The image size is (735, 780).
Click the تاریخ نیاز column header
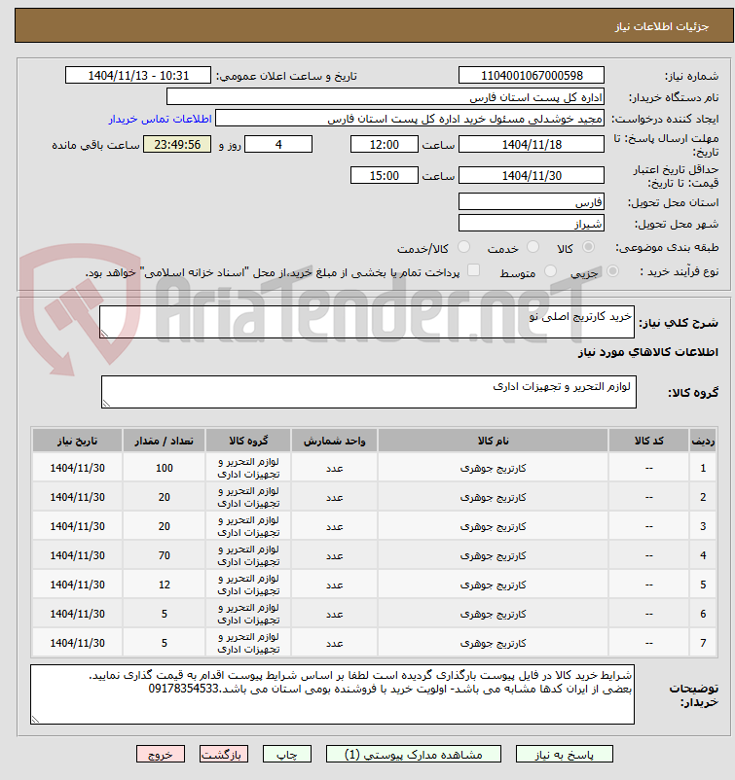point(78,441)
